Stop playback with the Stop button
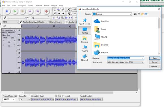Viewport: 164px width, 107px height. (23, 11)
